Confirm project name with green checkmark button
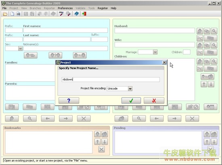This screenshot has width=222, height=165. pyautogui.click(x=131, y=101)
